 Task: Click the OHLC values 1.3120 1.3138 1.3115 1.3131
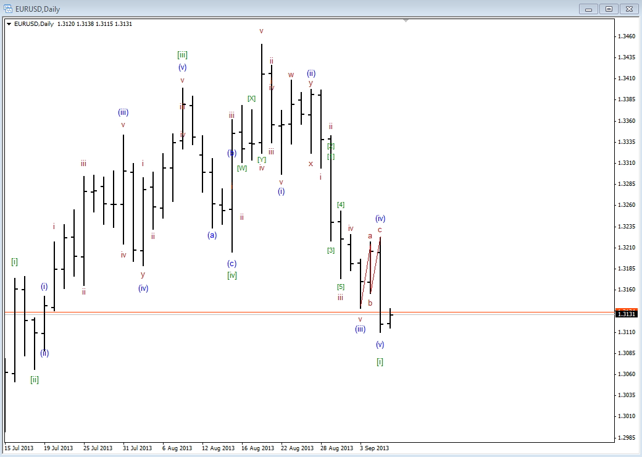tap(94, 23)
